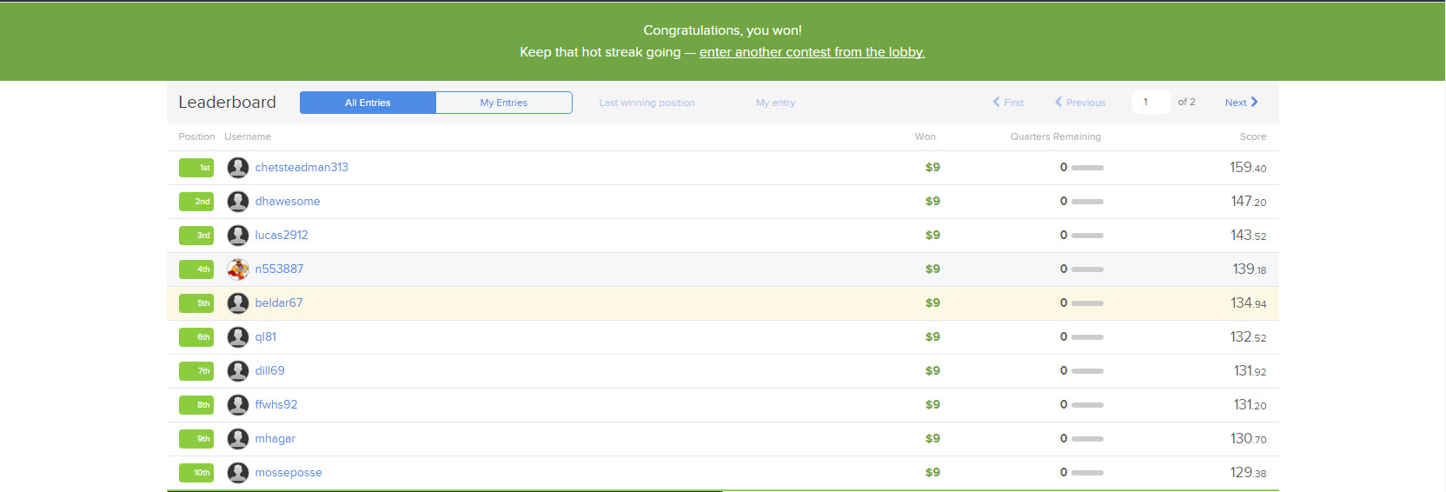Select the 4th position badge
The image size is (1446, 492).
196,269
